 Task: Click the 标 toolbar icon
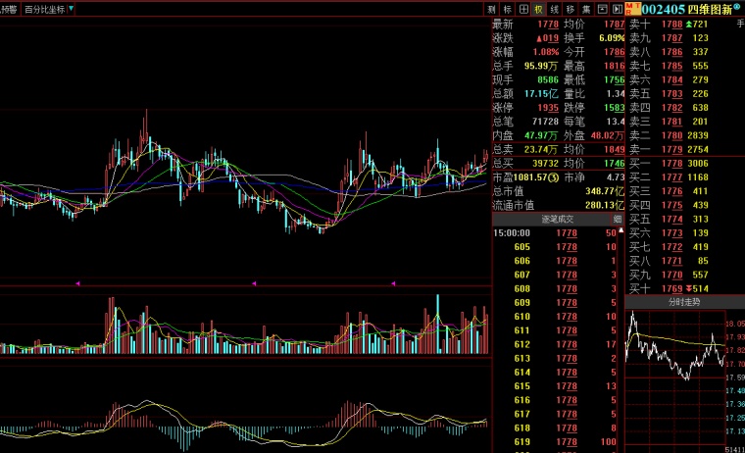click(x=508, y=9)
